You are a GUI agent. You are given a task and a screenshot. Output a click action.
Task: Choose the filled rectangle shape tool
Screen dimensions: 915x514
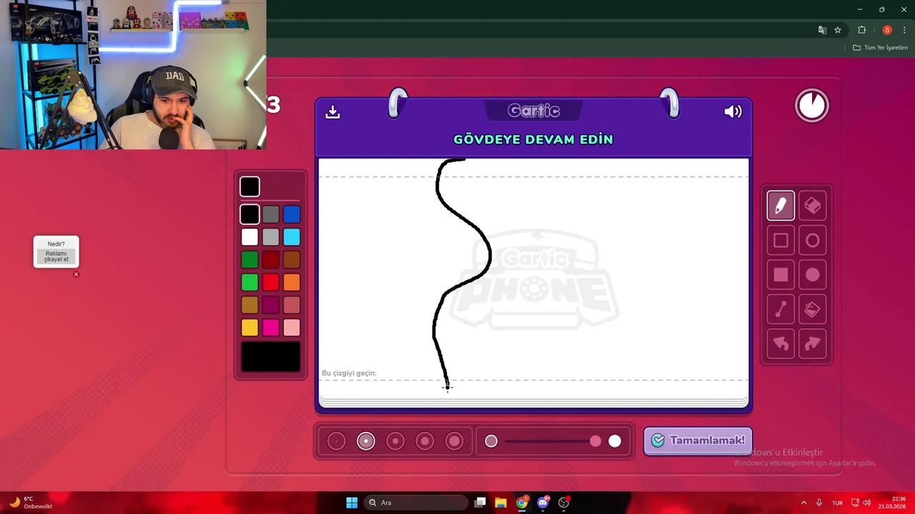point(781,275)
